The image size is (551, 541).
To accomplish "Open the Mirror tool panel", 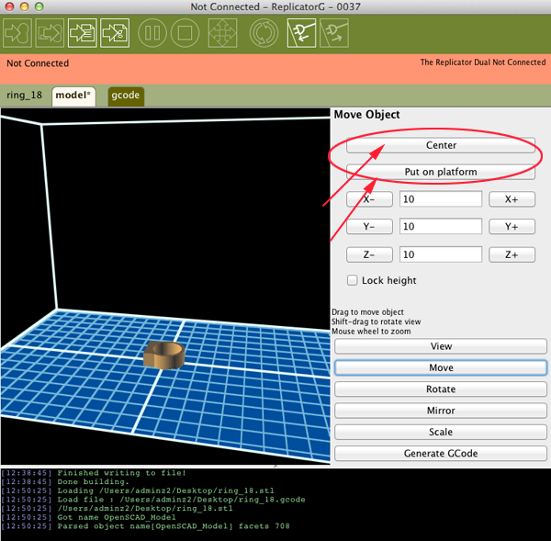I will pos(441,411).
